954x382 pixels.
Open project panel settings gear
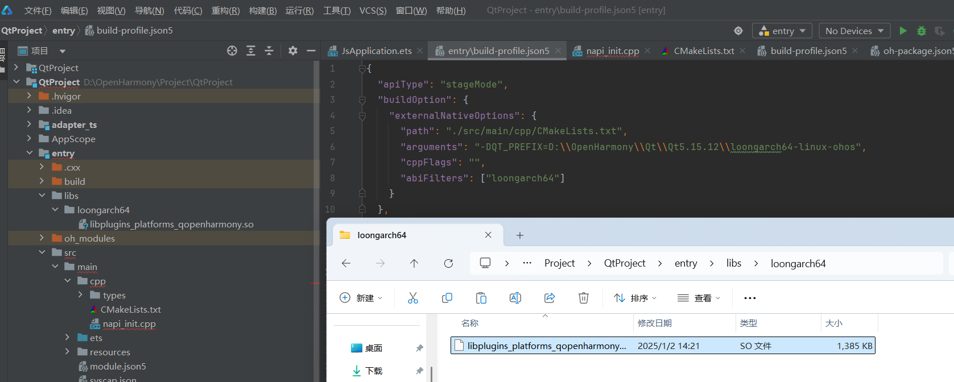tap(293, 51)
